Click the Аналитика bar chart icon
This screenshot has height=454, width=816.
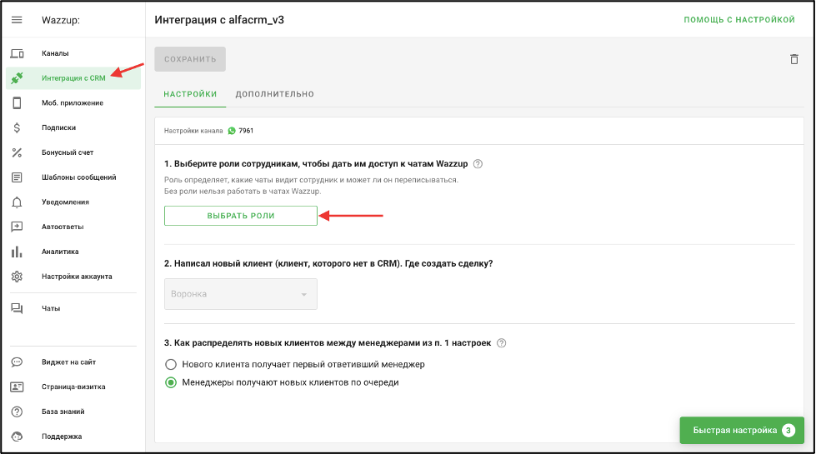[x=18, y=252]
